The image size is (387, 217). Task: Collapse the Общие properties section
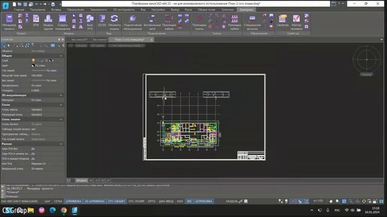(x=61, y=56)
